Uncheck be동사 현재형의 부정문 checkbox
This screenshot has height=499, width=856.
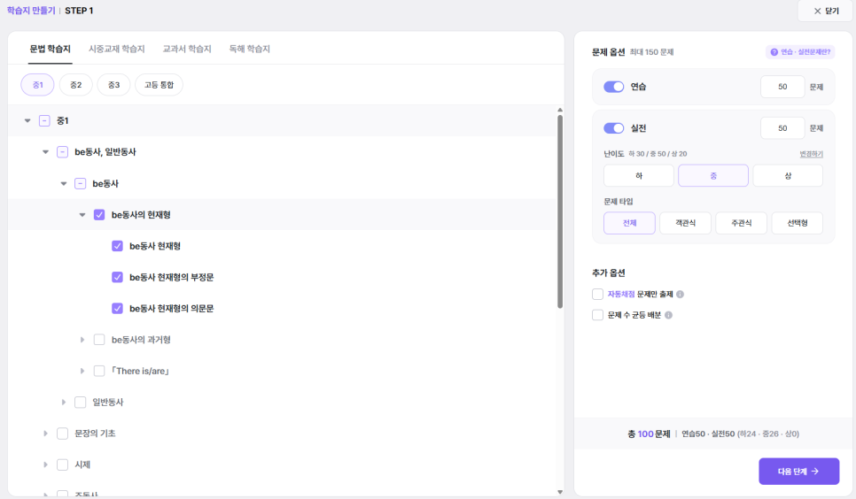117,277
